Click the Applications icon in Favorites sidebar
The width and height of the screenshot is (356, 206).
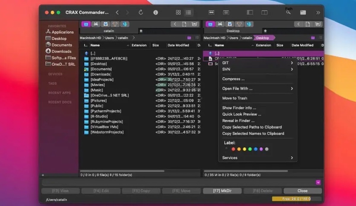pos(48,32)
